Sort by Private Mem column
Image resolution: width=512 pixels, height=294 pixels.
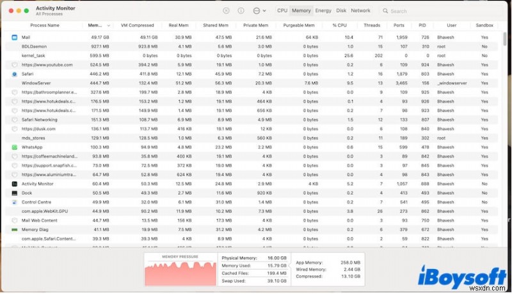tap(255, 25)
